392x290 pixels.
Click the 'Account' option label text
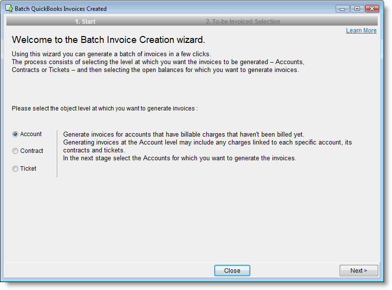[31, 134]
